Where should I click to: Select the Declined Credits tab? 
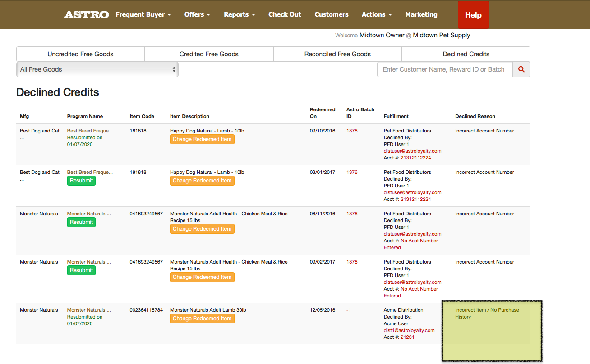click(x=466, y=54)
